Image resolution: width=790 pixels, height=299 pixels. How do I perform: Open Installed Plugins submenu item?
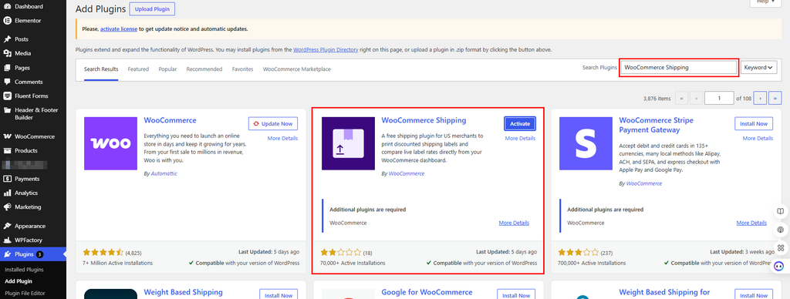click(x=24, y=270)
